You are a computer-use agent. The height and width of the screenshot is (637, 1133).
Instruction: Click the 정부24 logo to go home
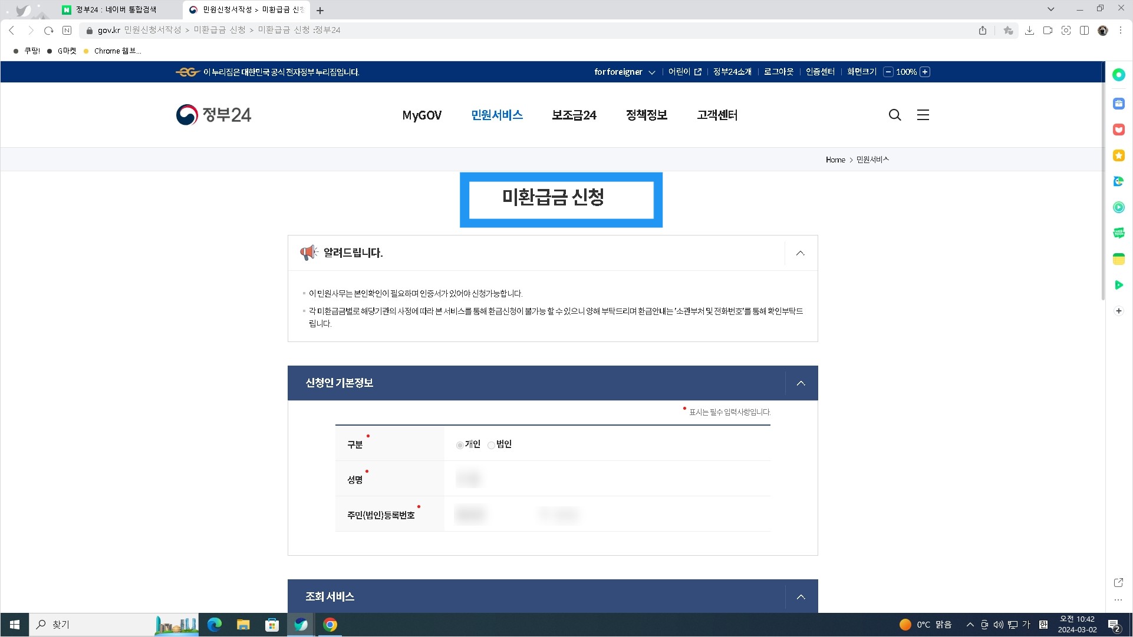[x=213, y=115]
